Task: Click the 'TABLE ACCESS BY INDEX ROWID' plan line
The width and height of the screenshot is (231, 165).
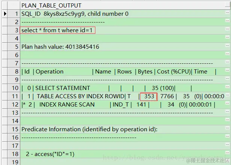Action: coord(125,96)
